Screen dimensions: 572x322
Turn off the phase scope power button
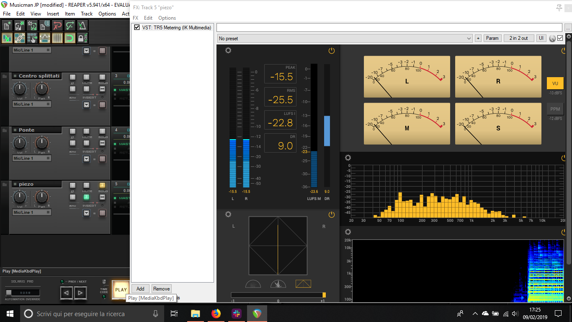pyautogui.click(x=331, y=215)
